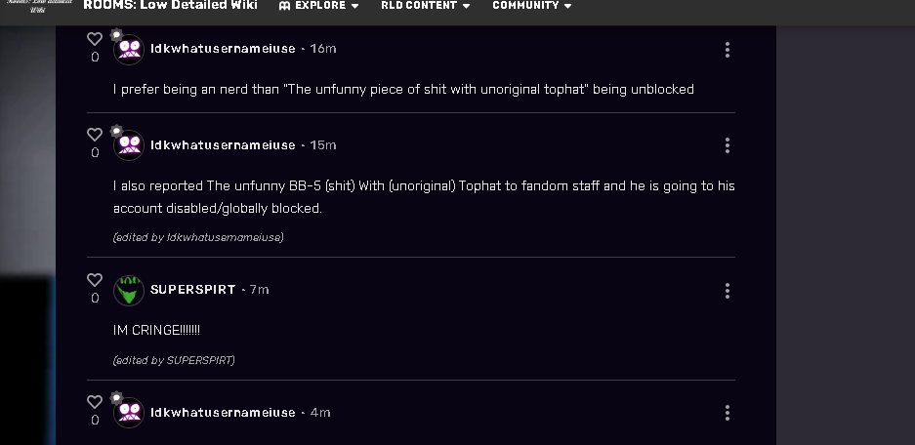The height and width of the screenshot is (445, 915).
Task: Click the 16m timestamp on the first comment
Action: click(323, 49)
